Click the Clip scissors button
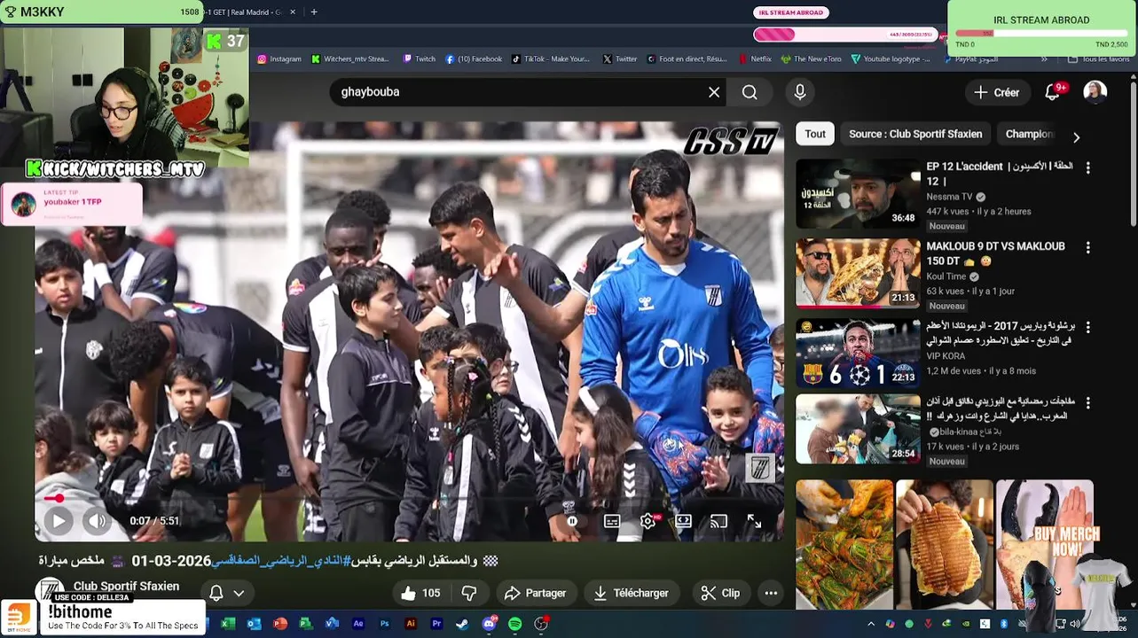The width and height of the screenshot is (1138, 638). click(x=720, y=593)
